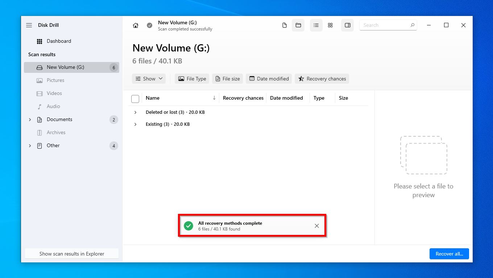Select the list view layout icon
Viewport: 493px width, 278px height.
pos(316,25)
